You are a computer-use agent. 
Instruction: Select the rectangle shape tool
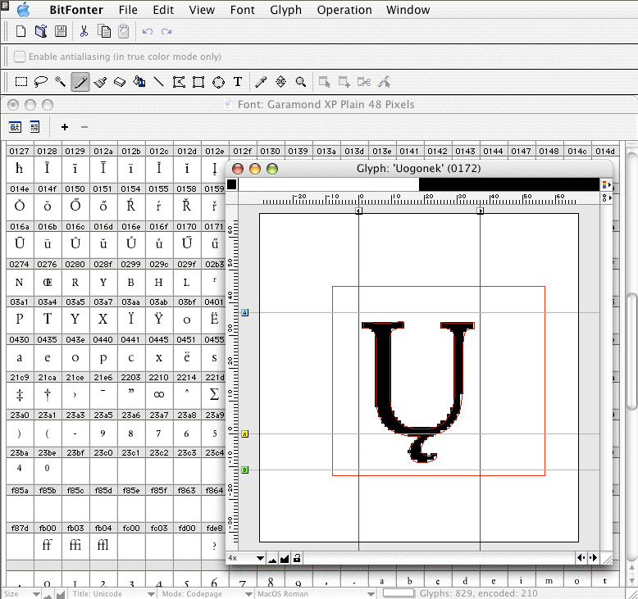pos(198,82)
